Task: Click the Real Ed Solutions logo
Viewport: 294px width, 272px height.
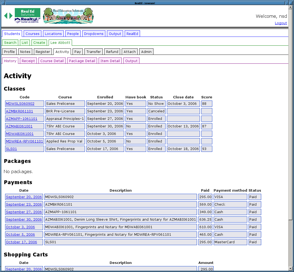Action: pos(27,16)
